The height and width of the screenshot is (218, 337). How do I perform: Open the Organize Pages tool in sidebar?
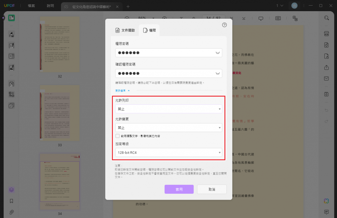[x=12, y=84]
